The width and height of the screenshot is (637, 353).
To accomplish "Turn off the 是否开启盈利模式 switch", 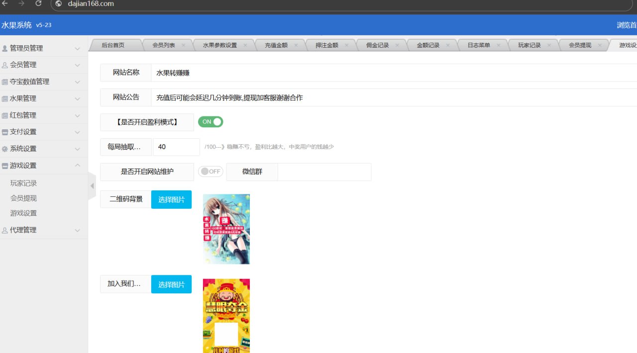I will coord(211,122).
